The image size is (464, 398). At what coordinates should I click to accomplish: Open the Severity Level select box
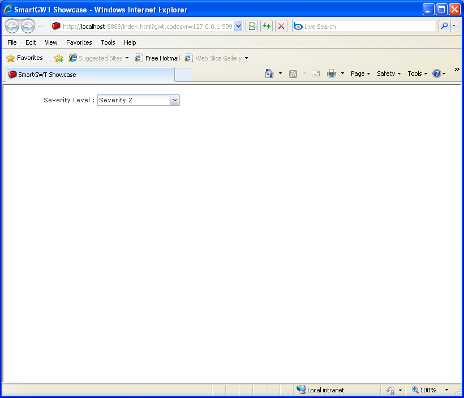pos(139,100)
